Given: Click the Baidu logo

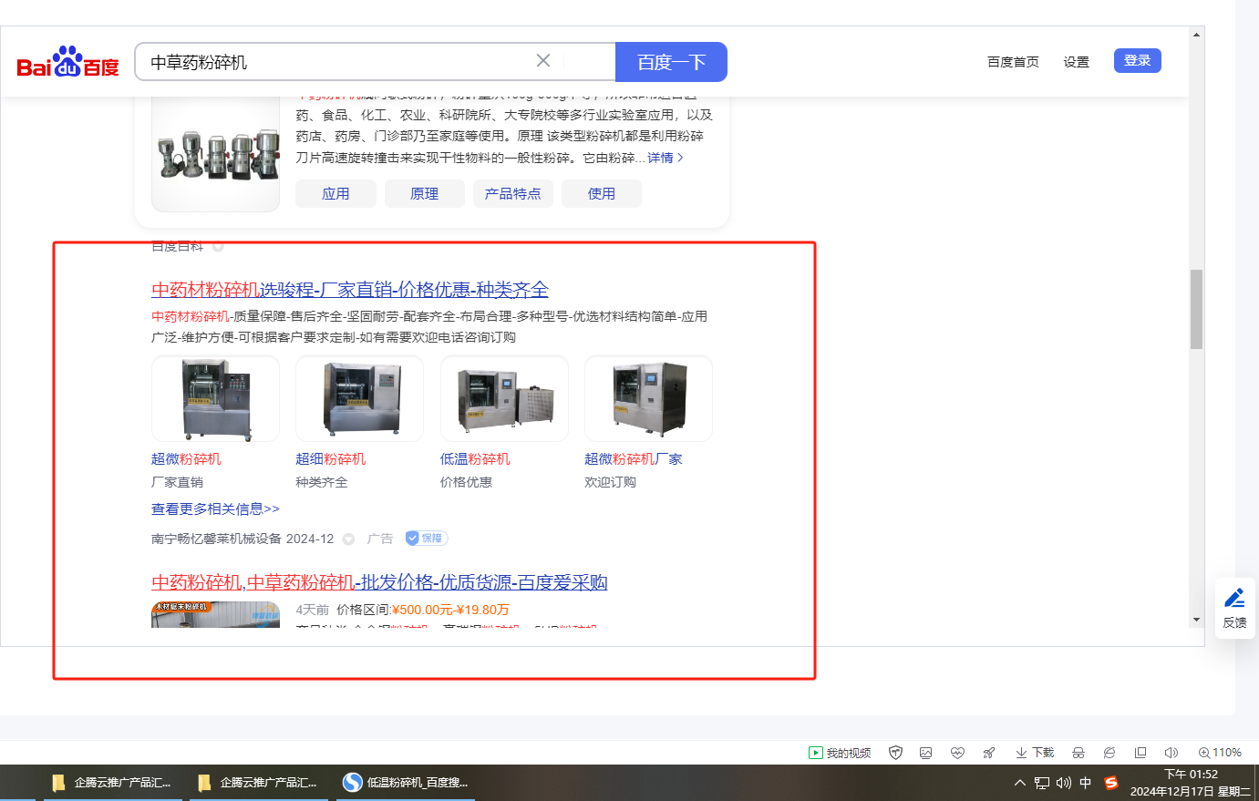Looking at the screenshot, I should pos(67,62).
